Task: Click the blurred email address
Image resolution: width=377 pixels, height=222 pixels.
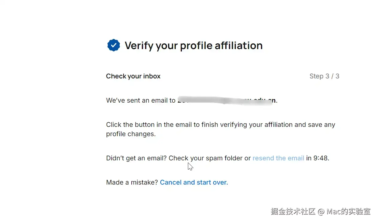Action: point(226,101)
